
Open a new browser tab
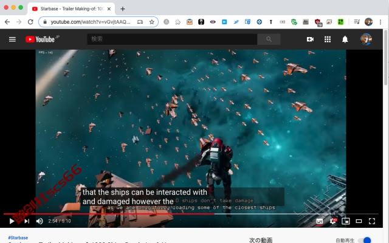[123, 9]
